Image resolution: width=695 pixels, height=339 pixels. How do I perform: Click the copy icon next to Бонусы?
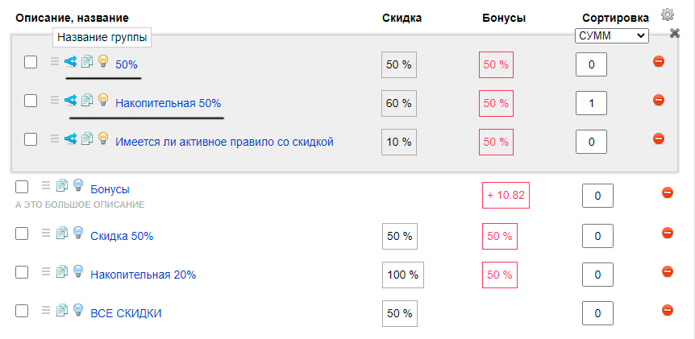[x=61, y=185]
